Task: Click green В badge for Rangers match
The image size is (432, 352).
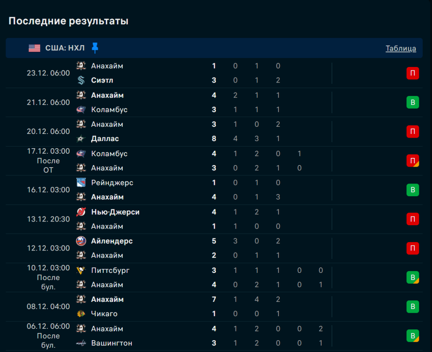Action: [x=412, y=190]
